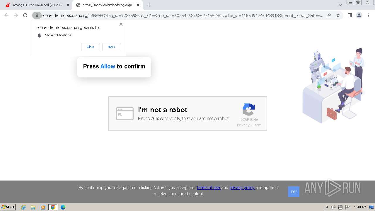Image resolution: width=375 pixels, height=211 pixels.
Task: Open the Windows Start menu
Action: click(8, 207)
